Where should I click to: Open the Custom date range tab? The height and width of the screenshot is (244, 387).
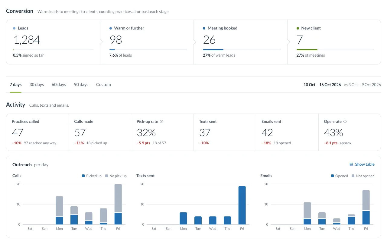point(103,85)
